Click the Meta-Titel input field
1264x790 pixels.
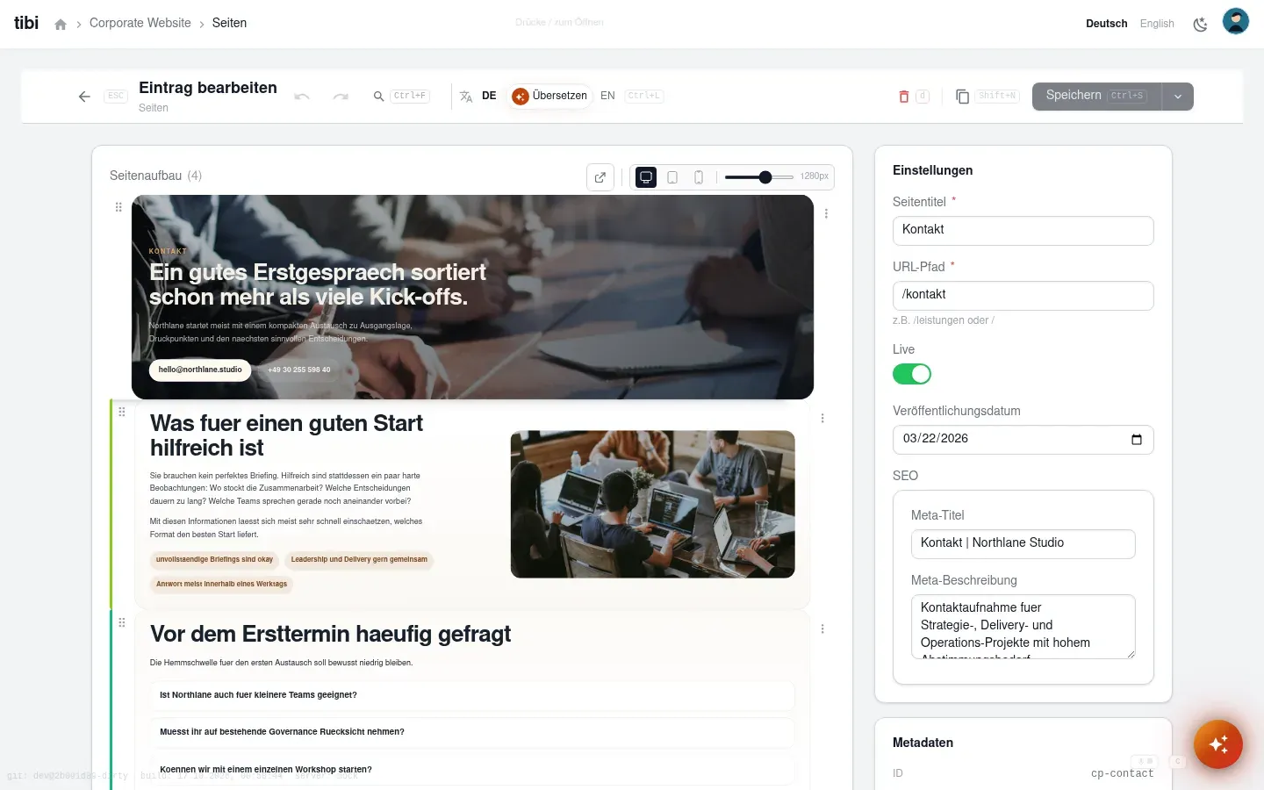click(1023, 544)
